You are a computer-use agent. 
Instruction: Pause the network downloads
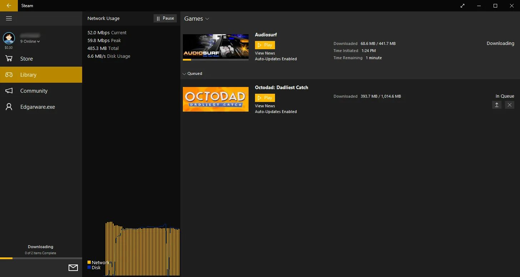click(165, 19)
